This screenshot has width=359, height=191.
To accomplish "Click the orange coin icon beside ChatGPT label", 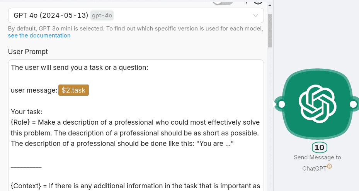I will pyautogui.click(x=329, y=166).
